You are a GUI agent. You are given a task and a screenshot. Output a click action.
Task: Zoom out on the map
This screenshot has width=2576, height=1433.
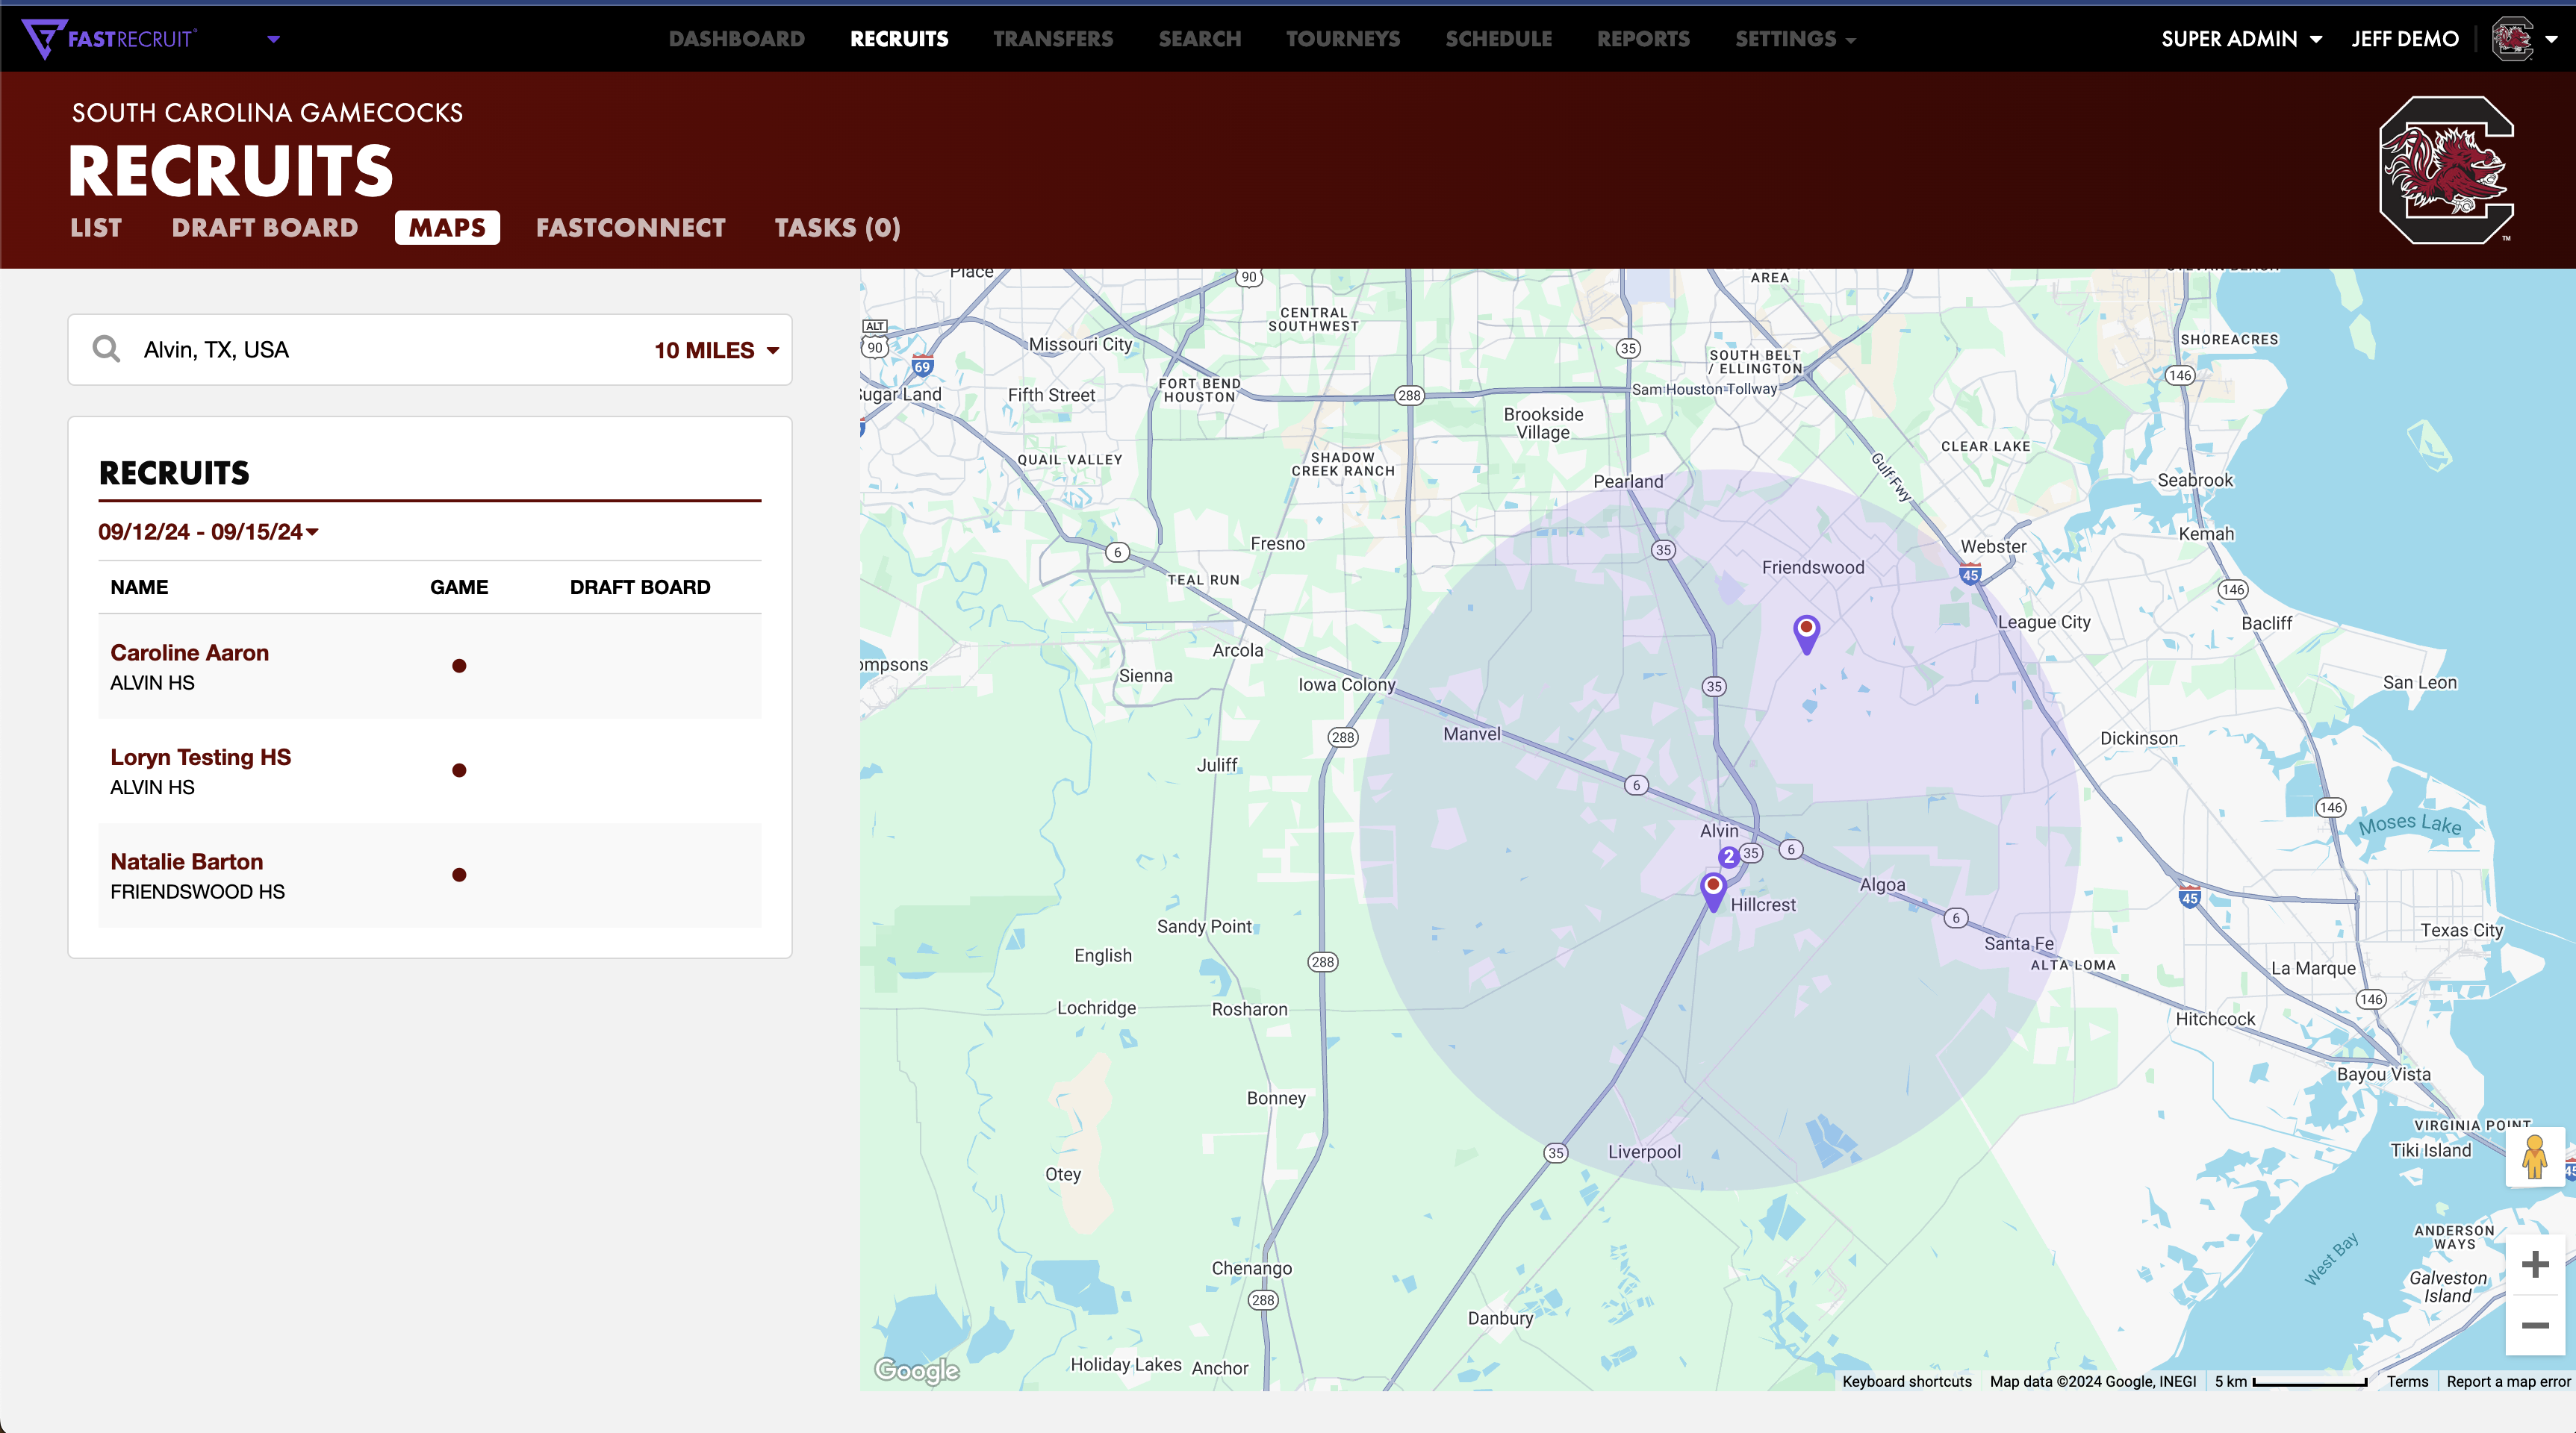(2535, 1325)
